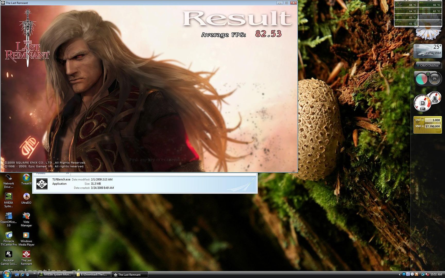The width and height of the screenshot is (445, 278).
Task: Open the network connection tray icon
Action: [x=423, y=274]
